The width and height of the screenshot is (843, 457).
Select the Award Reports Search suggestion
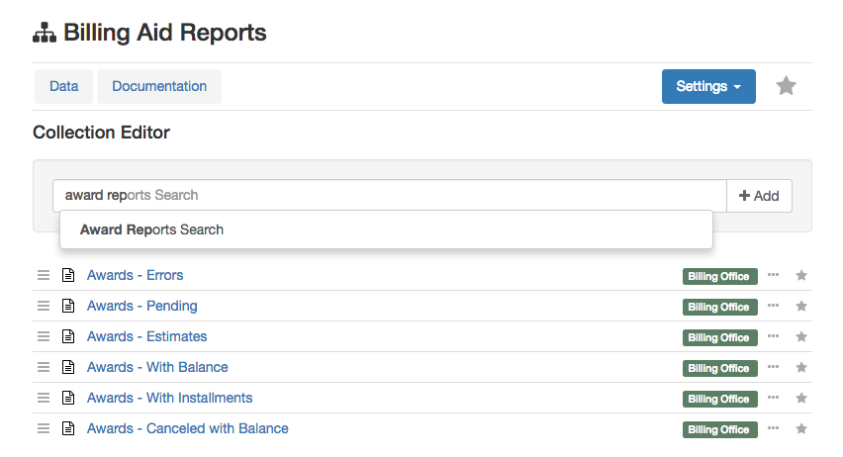tap(386, 230)
